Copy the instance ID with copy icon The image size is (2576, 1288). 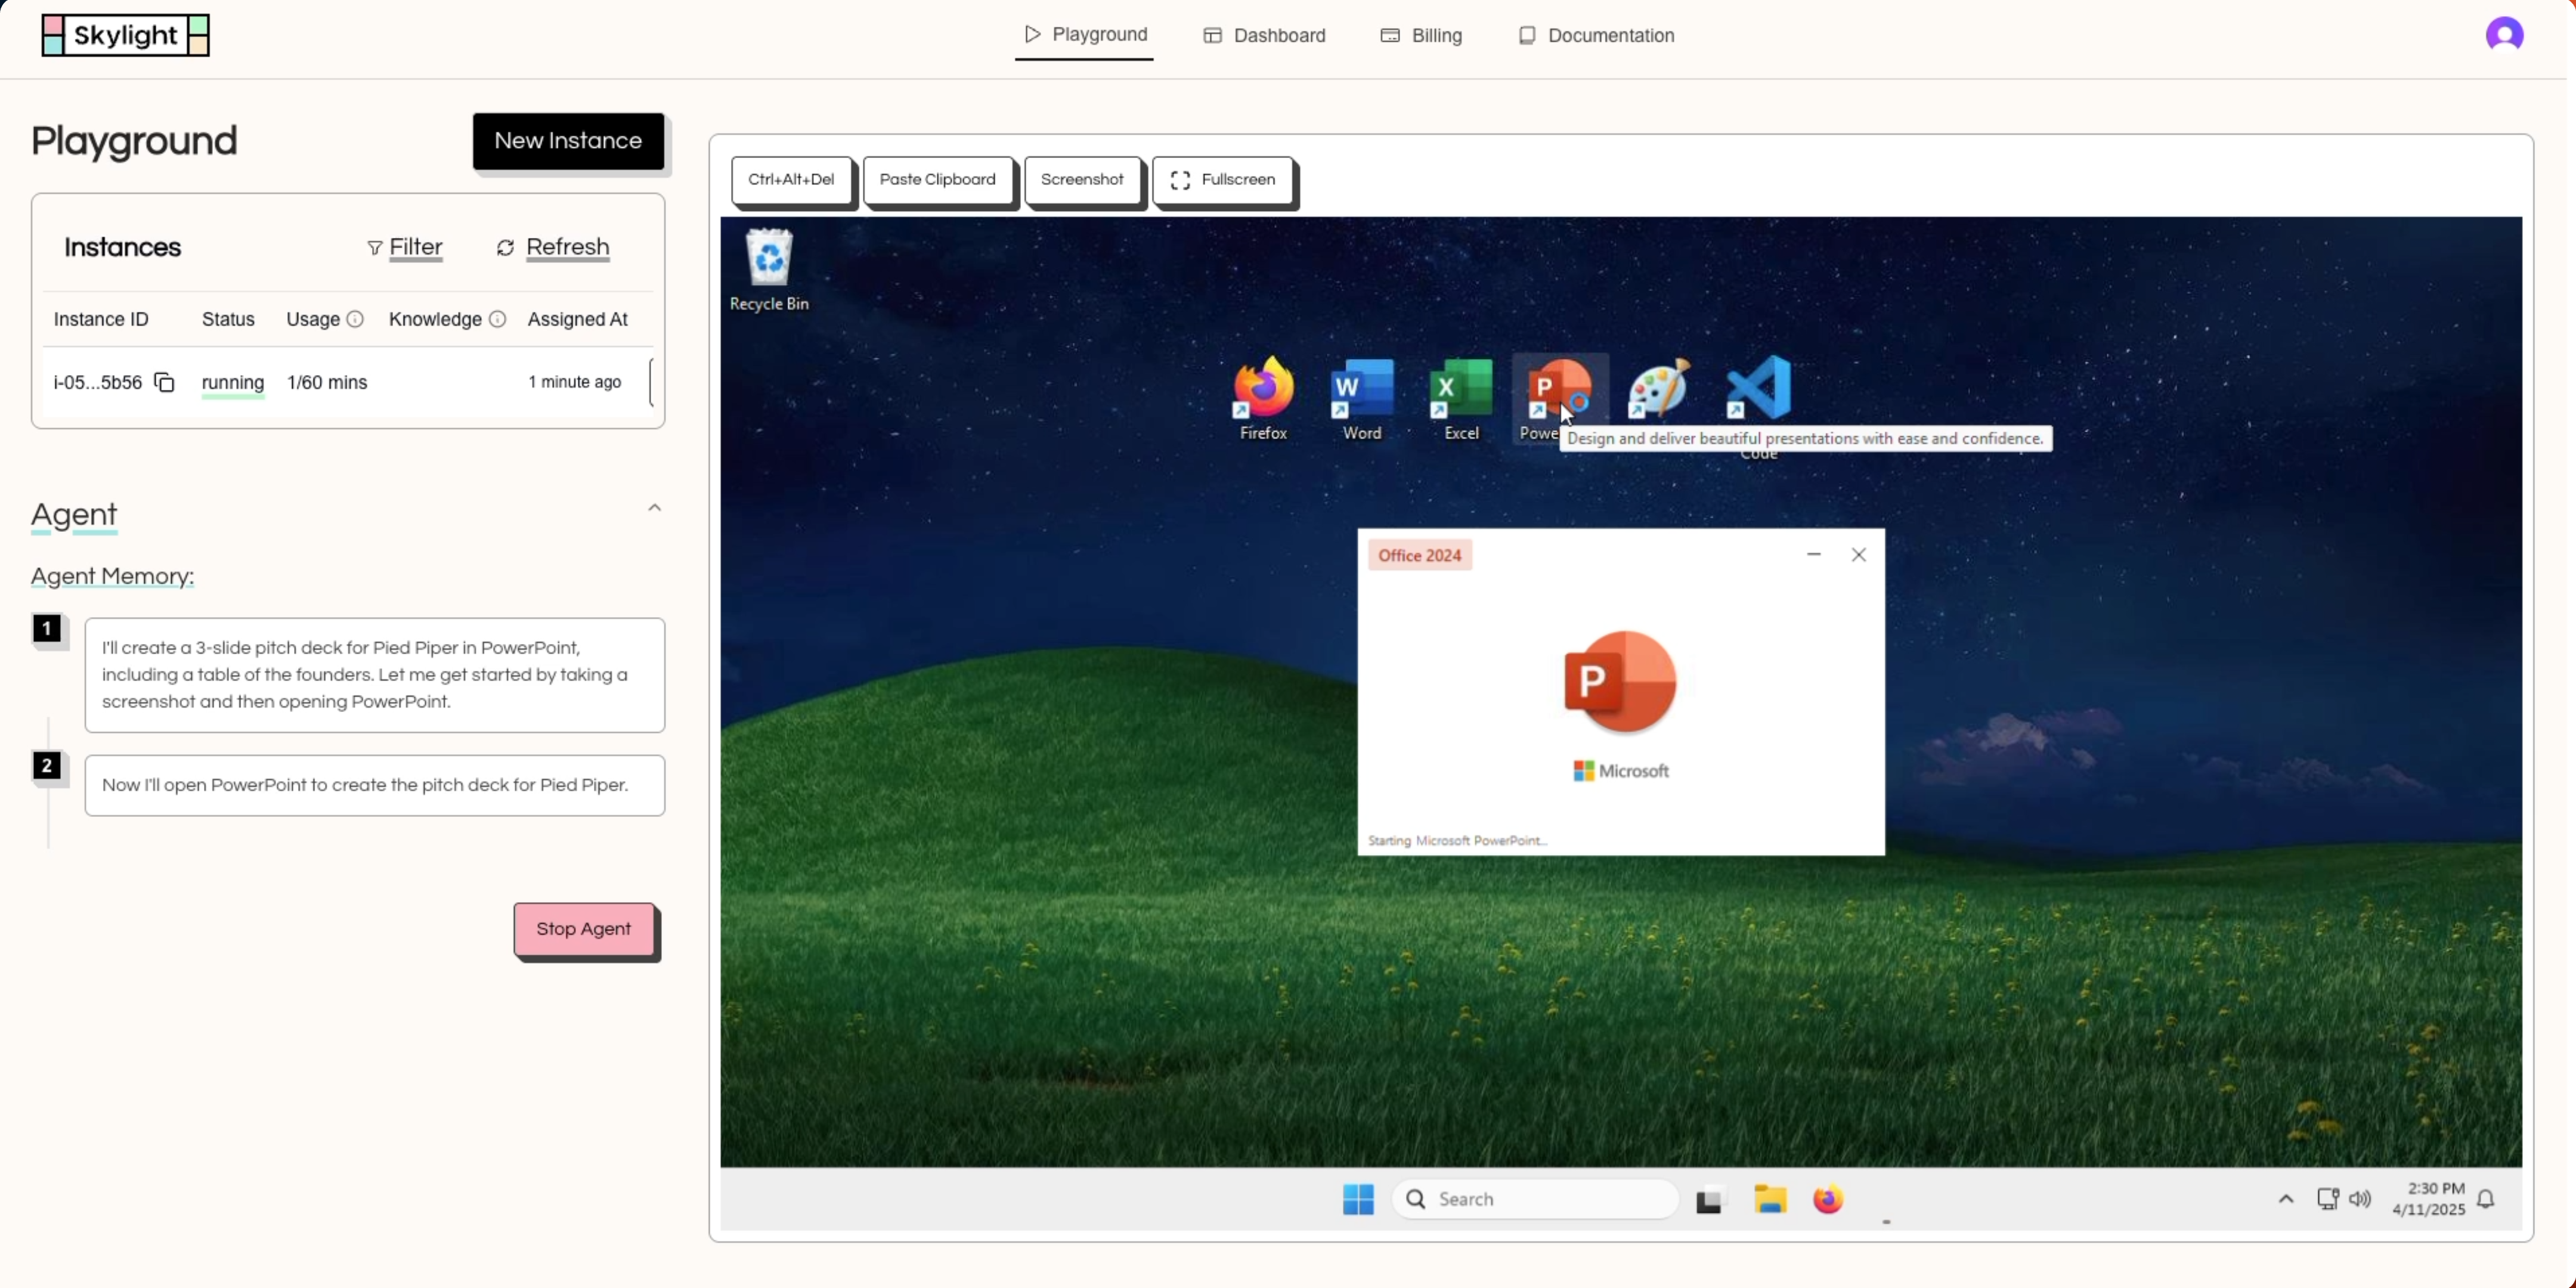(165, 382)
